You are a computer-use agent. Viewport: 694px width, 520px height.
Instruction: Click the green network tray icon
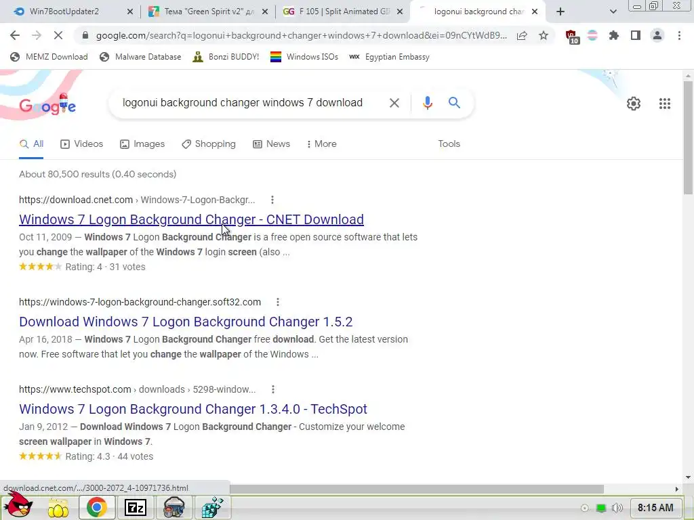point(601,508)
